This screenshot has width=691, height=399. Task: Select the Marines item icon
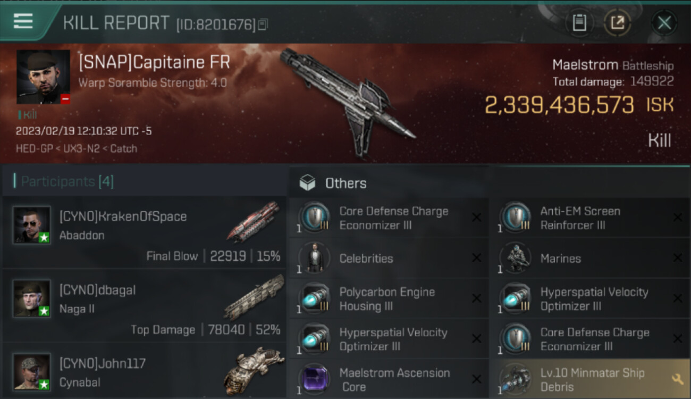tap(515, 258)
